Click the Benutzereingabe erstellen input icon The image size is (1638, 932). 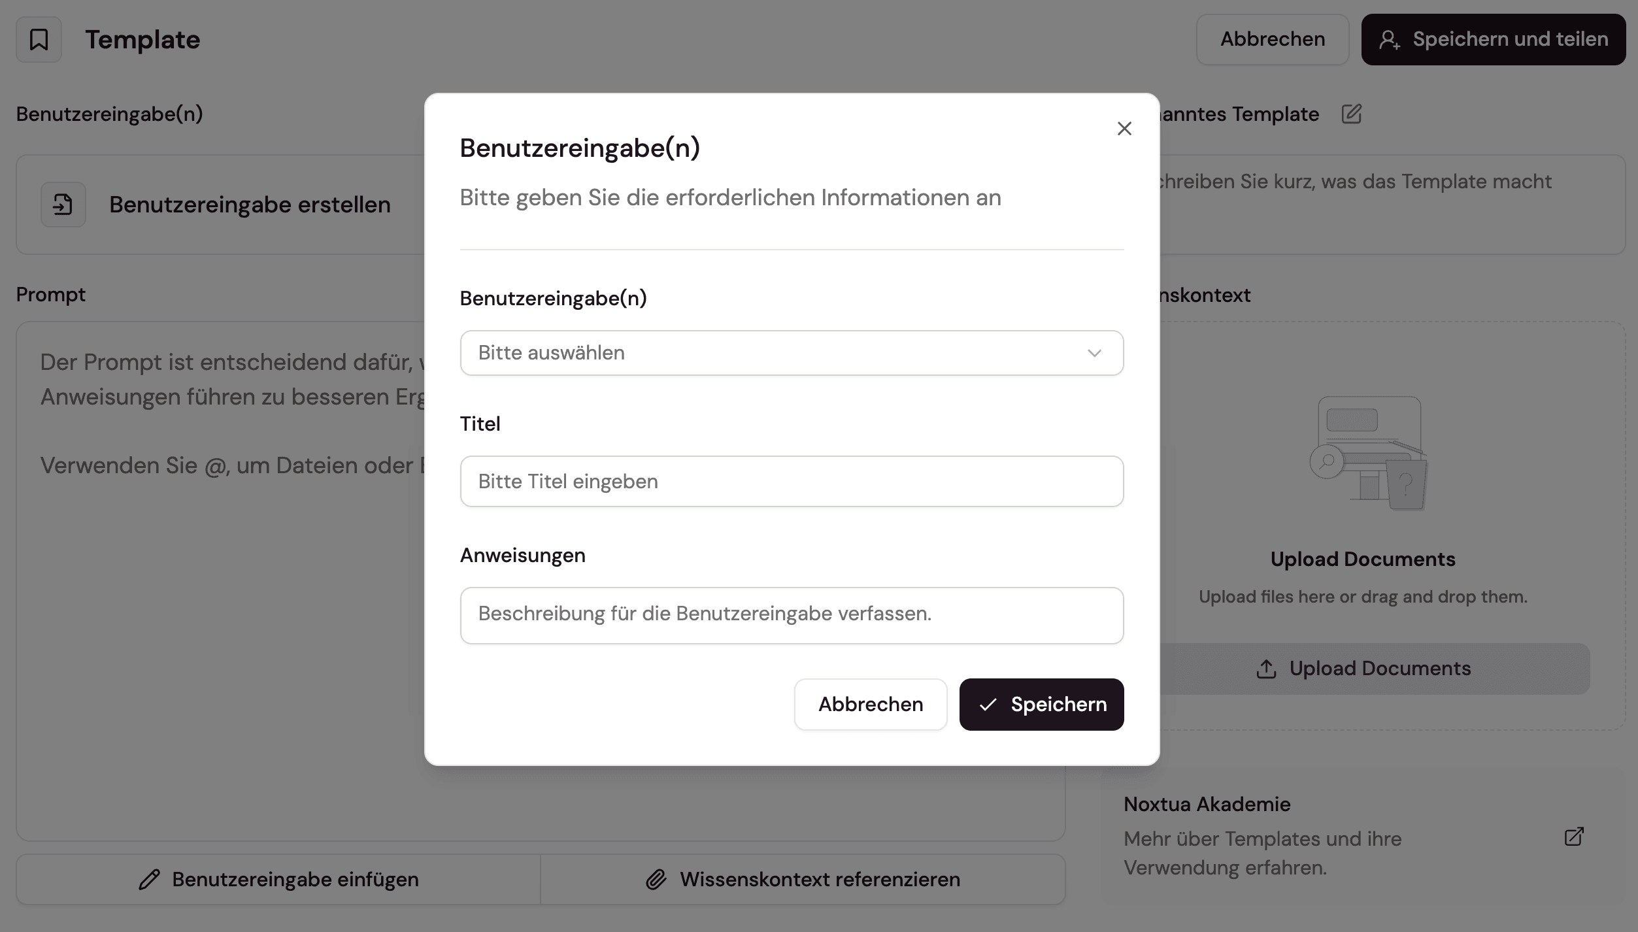coord(63,205)
